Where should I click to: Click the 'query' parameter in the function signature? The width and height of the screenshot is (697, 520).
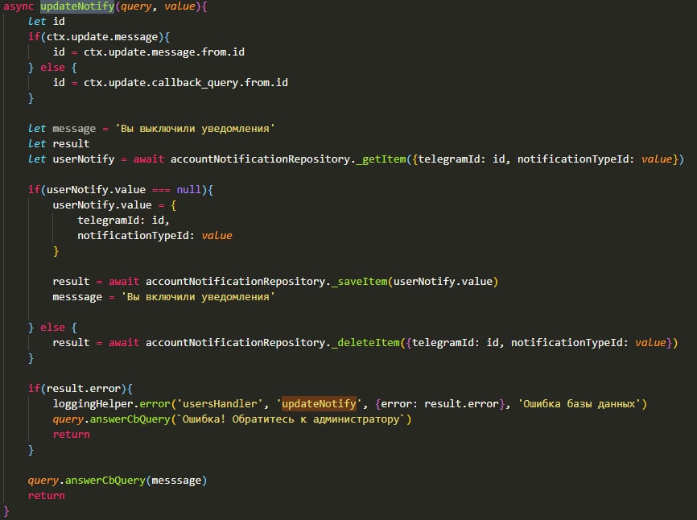tap(136, 6)
